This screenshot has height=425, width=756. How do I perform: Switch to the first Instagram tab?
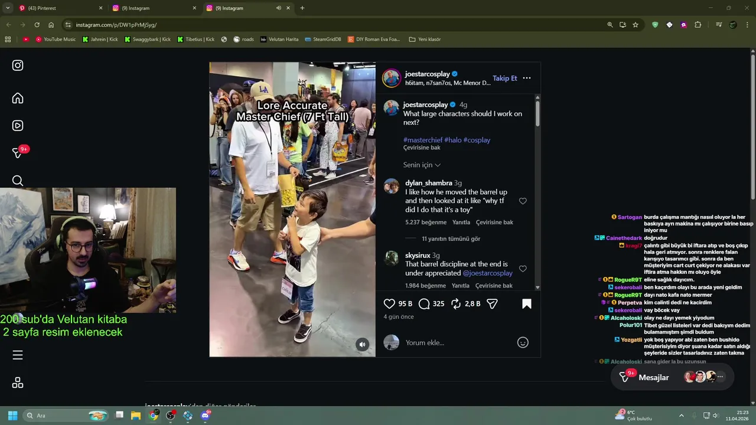(x=154, y=8)
